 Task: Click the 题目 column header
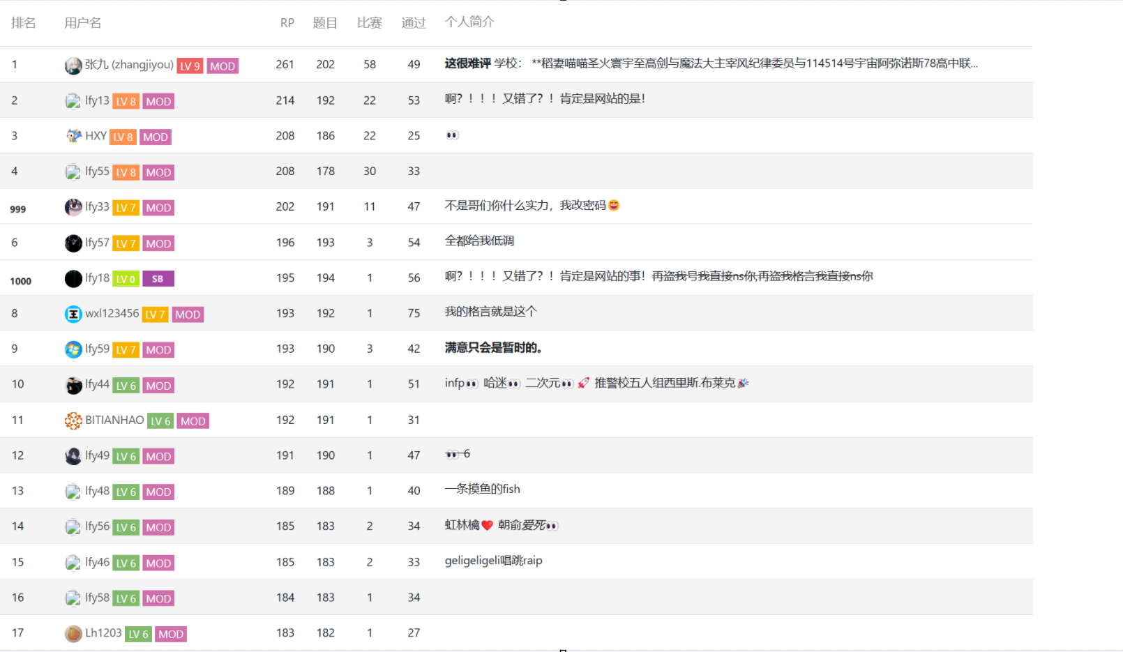pos(325,23)
